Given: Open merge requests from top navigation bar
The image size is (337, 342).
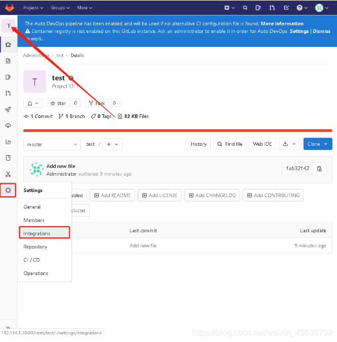Looking at the screenshot, I should [272, 8].
